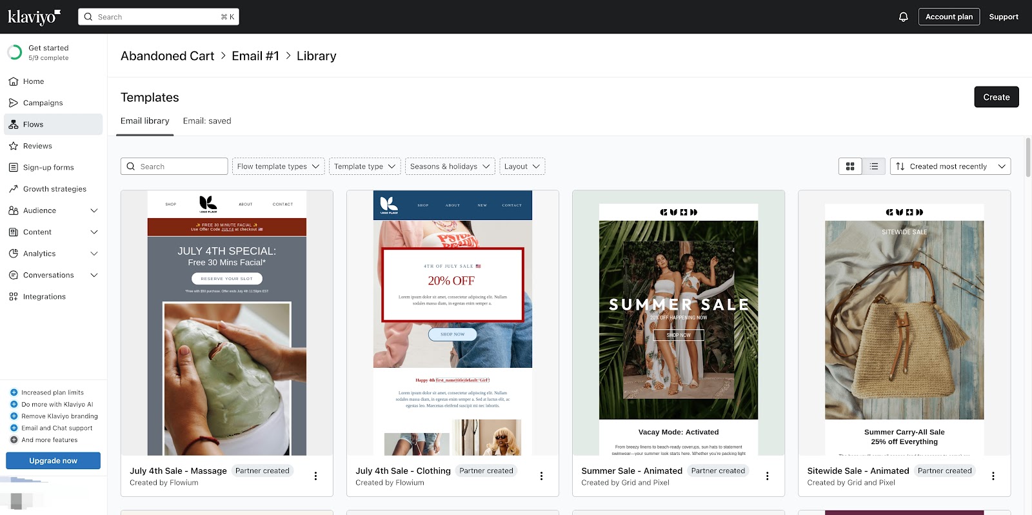Screen dimensions: 1032x515
Task: Click Upgrade now button
Action: pos(53,461)
